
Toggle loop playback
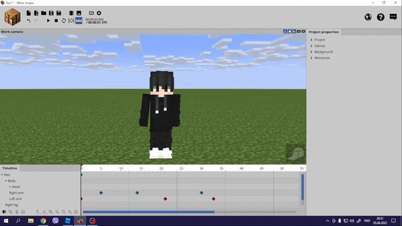(63, 21)
